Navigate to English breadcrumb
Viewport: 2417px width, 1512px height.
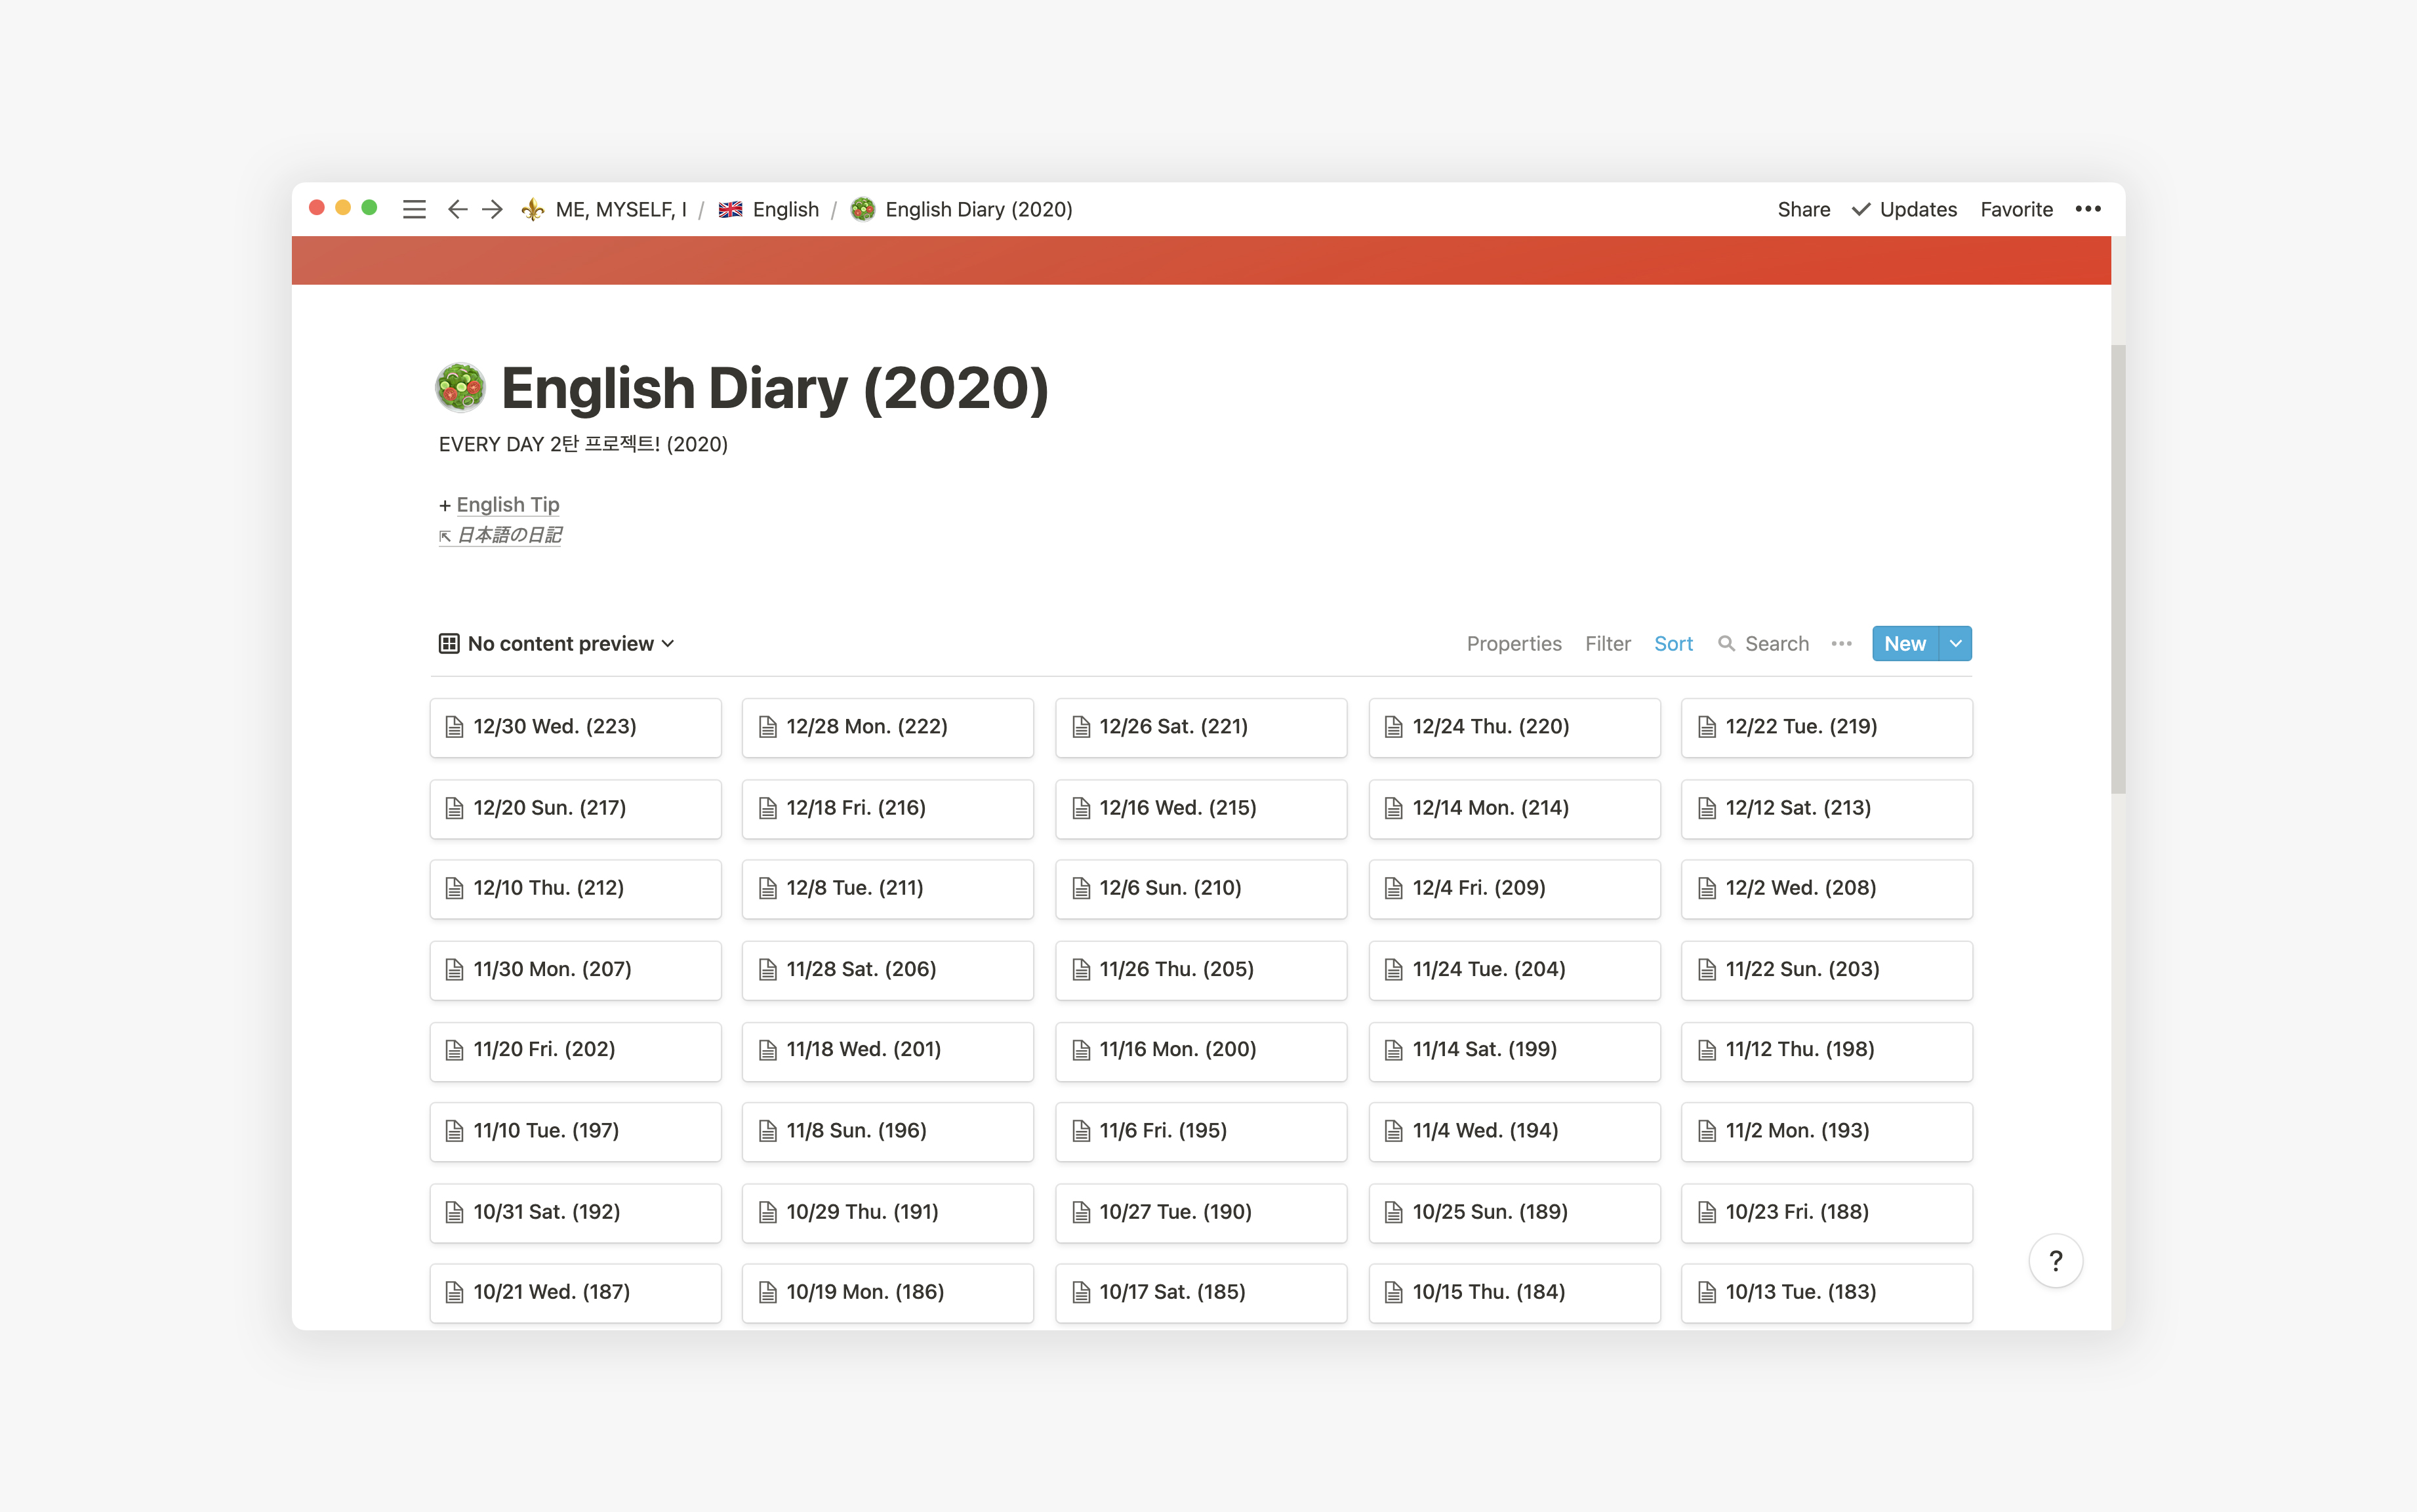point(784,209)
